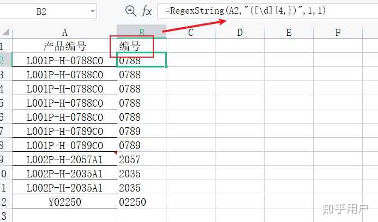
Task: Select cell B8 showing 0789
Action: click(141, 145)
